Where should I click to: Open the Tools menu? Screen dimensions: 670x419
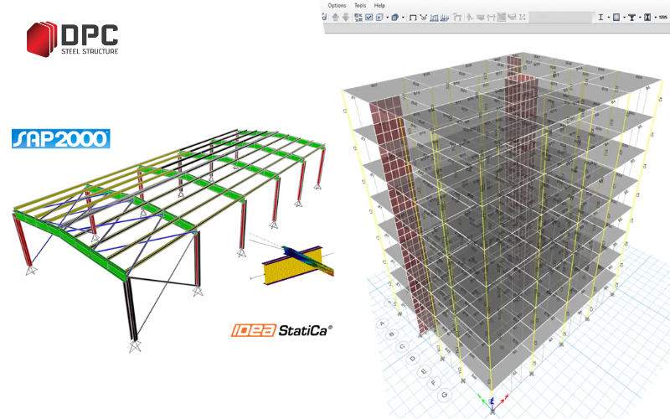click(x=360, y=5)
